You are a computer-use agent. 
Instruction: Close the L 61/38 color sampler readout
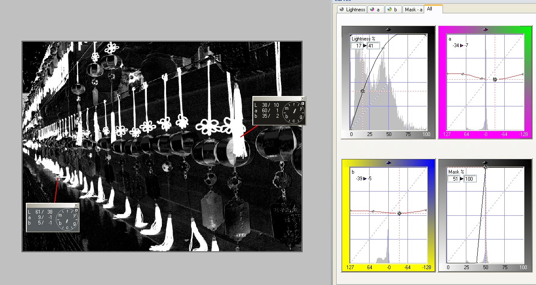click(x=76, y=205)
